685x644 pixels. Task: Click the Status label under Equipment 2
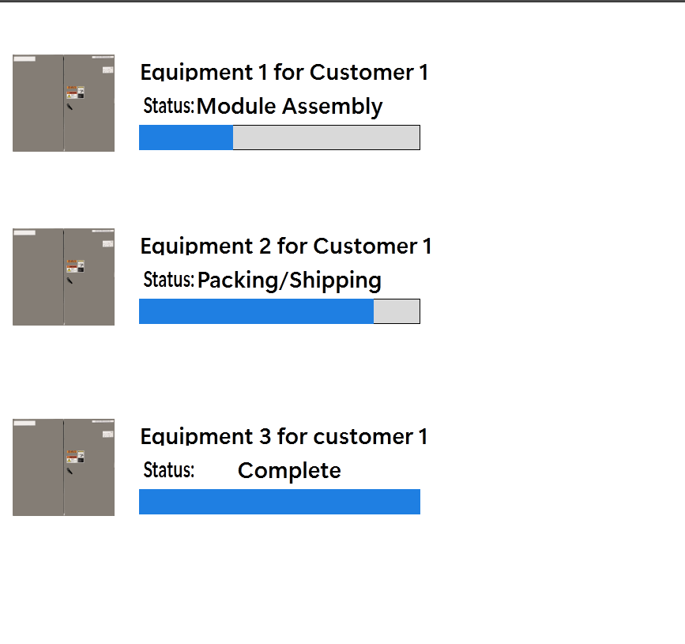168,280
